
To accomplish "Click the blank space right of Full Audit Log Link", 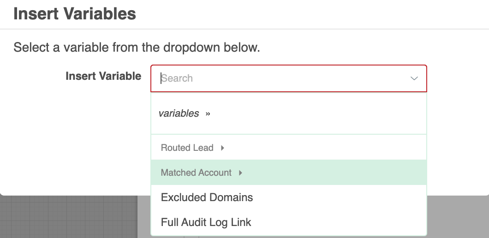I will pos(338,222).
